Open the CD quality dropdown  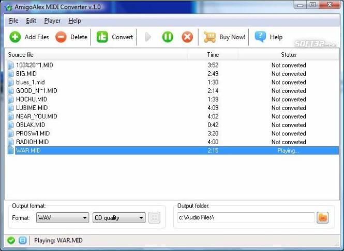point(119,218)
